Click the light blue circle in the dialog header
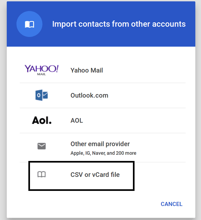The height and width of the screenshot is (220, 201). (29, 24)
